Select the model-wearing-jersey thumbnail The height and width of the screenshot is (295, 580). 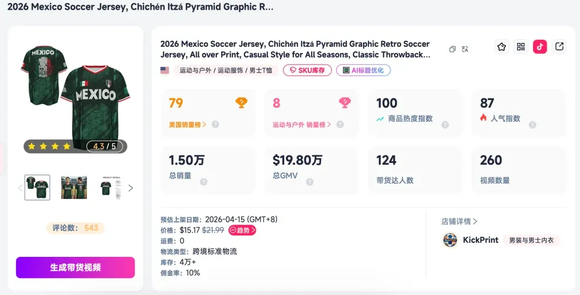(74, 188)
